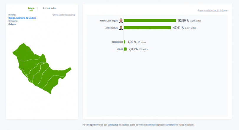Click the 52,59 % percentage value
This screenshot has width=239, height=130.
coord(183,21)
